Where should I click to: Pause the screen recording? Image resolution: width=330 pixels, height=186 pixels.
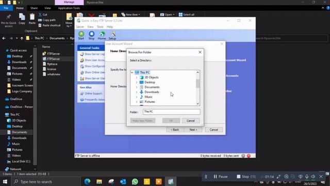coord(221,177)
